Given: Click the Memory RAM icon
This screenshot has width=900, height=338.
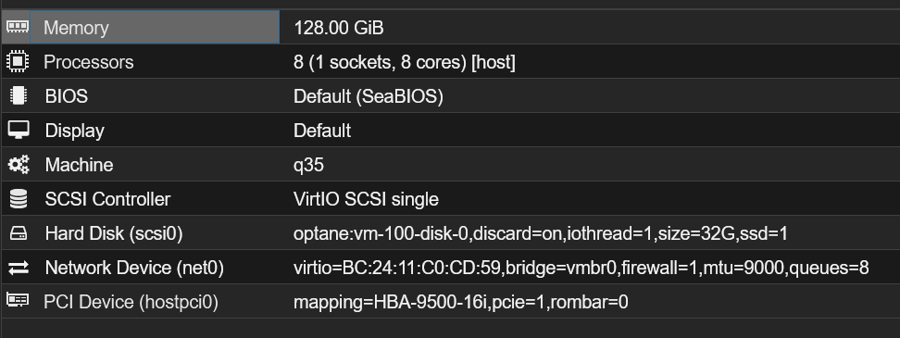Looking at the screenshot, I should tap(18, 27).
